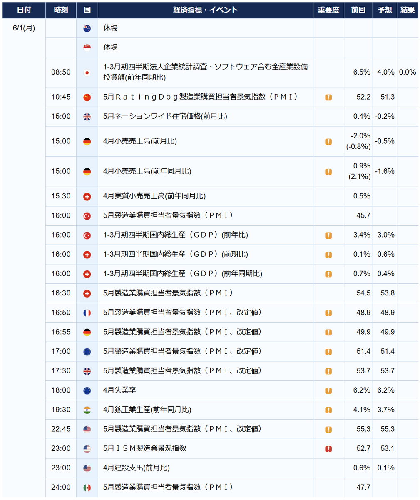420x500 pixels.
Task: Click the 日付 column header
Action: (24, 10)
